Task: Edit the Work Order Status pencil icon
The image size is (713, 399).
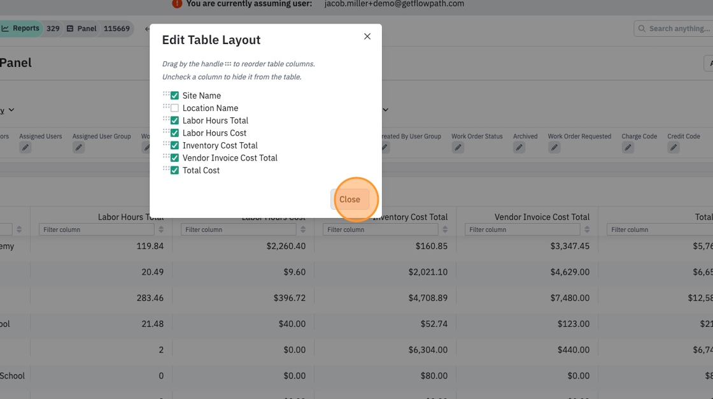Action: pos(458,148)
